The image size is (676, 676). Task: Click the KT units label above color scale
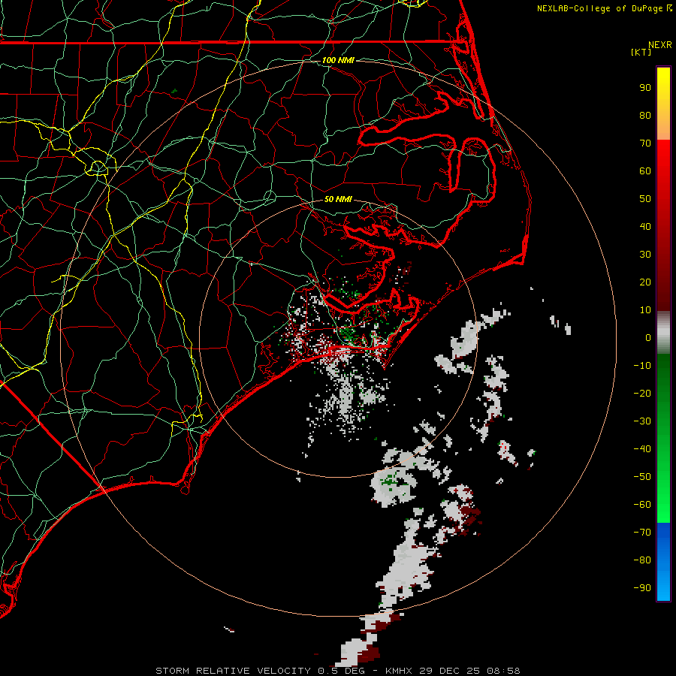[641, 52]
